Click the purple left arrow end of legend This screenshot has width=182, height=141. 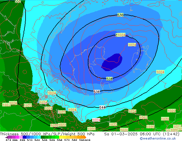7,137
